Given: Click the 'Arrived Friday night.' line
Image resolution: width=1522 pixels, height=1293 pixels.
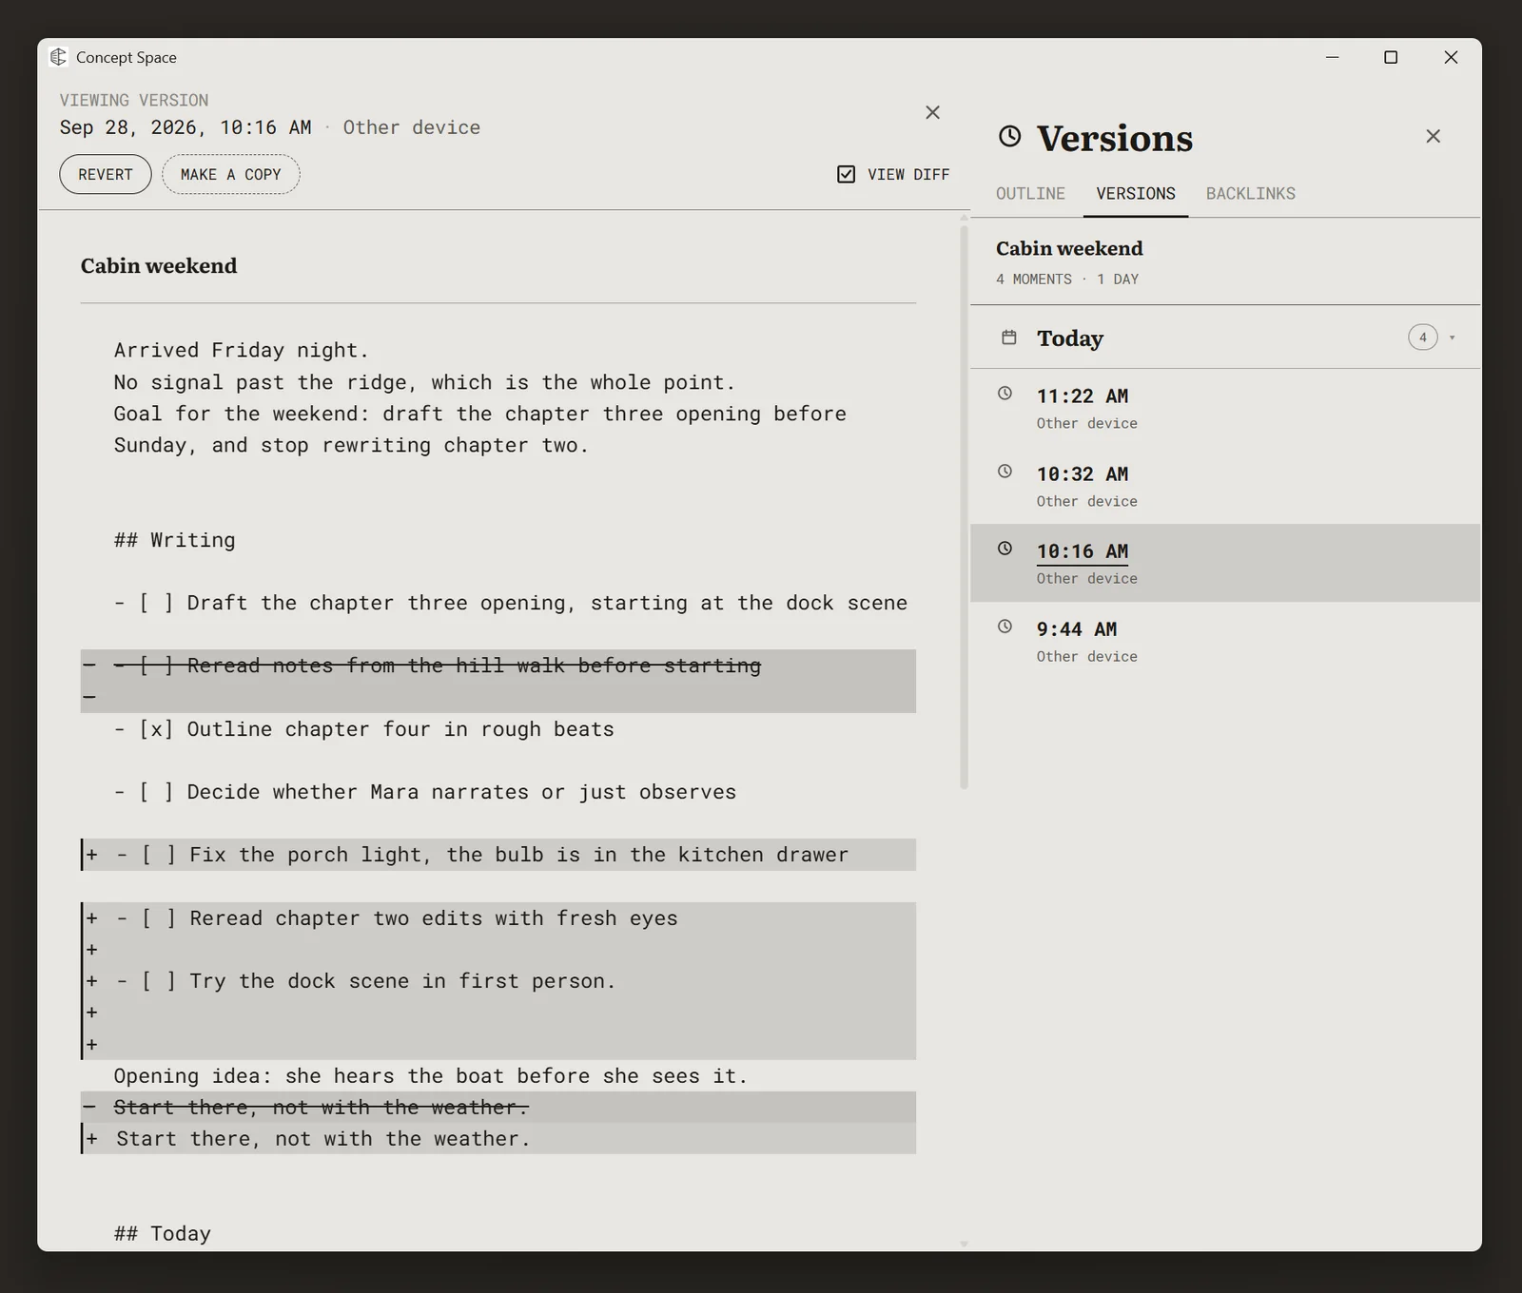Looking at the screenshot, I should 242,351.
